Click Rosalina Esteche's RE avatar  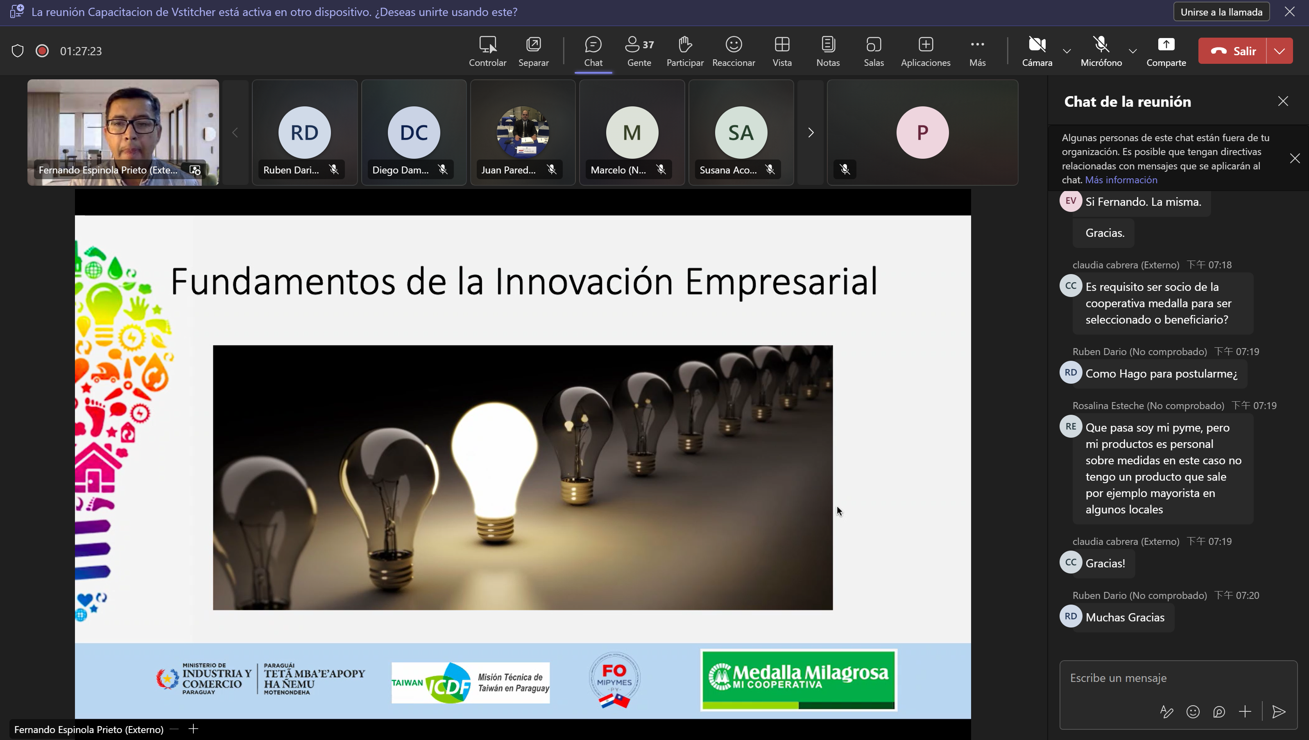1070,426
